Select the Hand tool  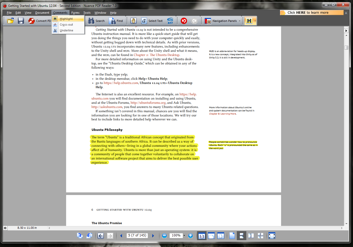point(134,21)
